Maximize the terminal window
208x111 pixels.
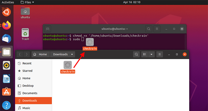tap(174, 29)
